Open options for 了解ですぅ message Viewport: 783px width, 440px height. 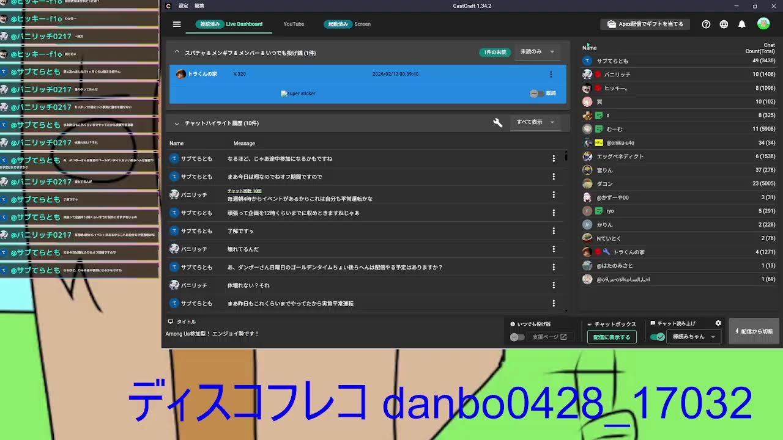(554, 231)
